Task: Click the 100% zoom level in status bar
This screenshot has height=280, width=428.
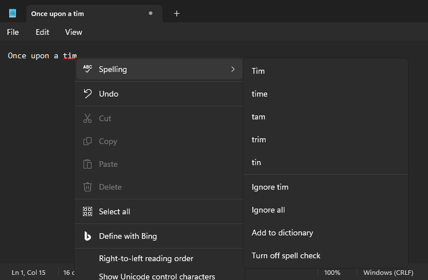Action: [x=332, y=273]
